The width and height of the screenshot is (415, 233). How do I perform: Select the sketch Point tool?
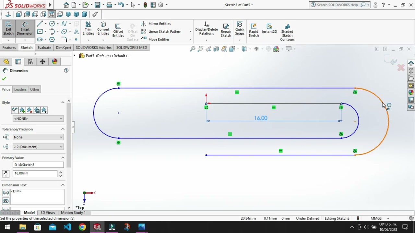pyautogui.click(x=76, y=39)
